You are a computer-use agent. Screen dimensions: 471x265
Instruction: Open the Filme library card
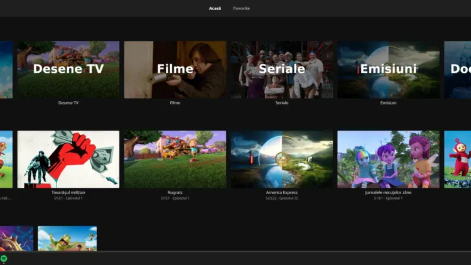point(175,70)
